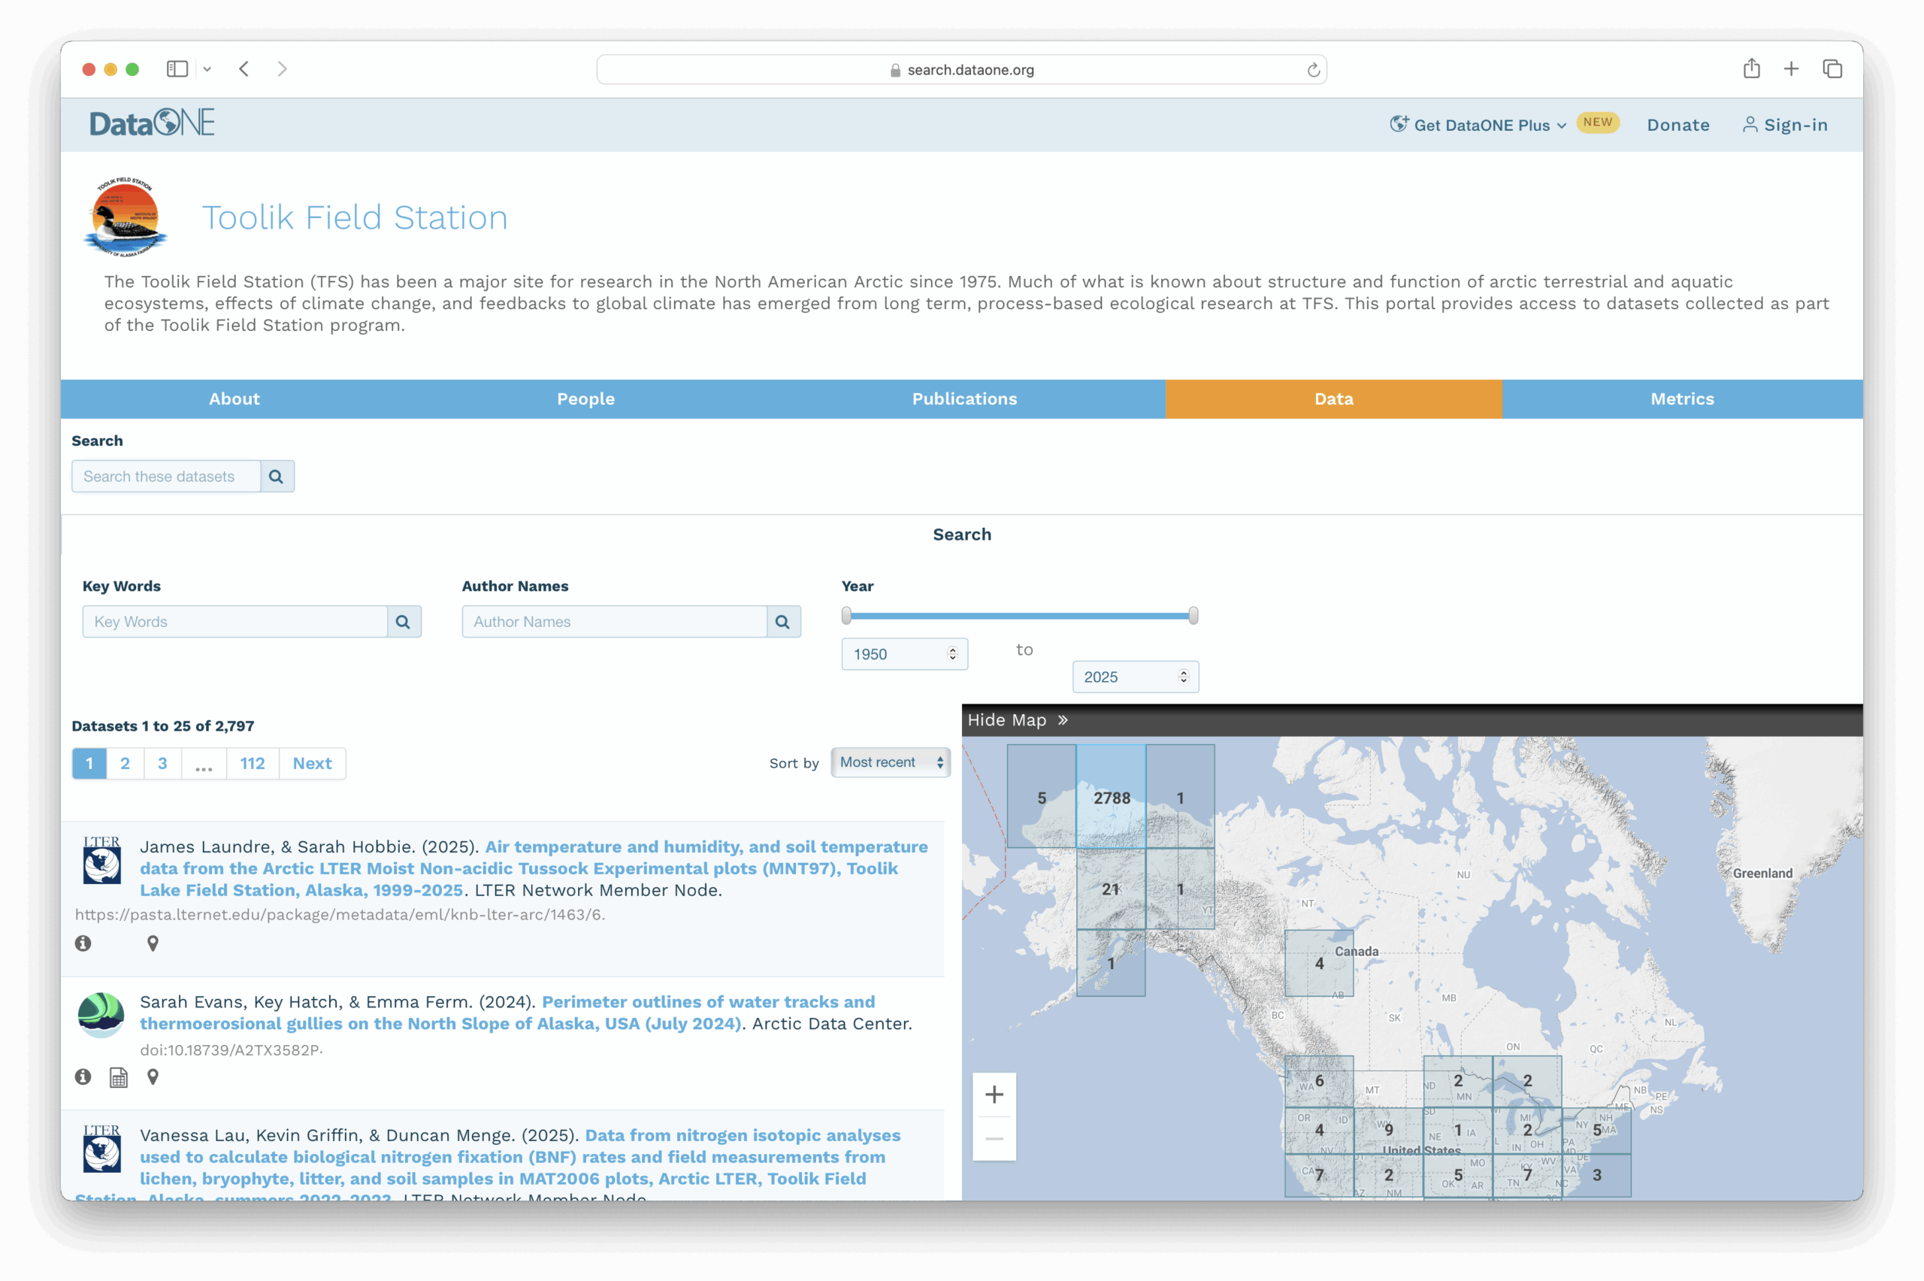Click search icon beside 'Search these datasets'

pyautogui.click(x=276, y=477)
